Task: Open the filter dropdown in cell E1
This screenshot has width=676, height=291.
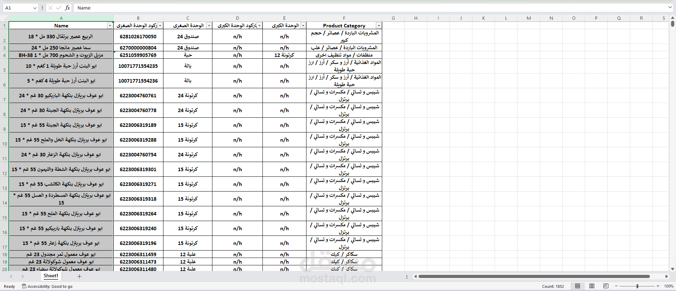Action: pos(303,26)
